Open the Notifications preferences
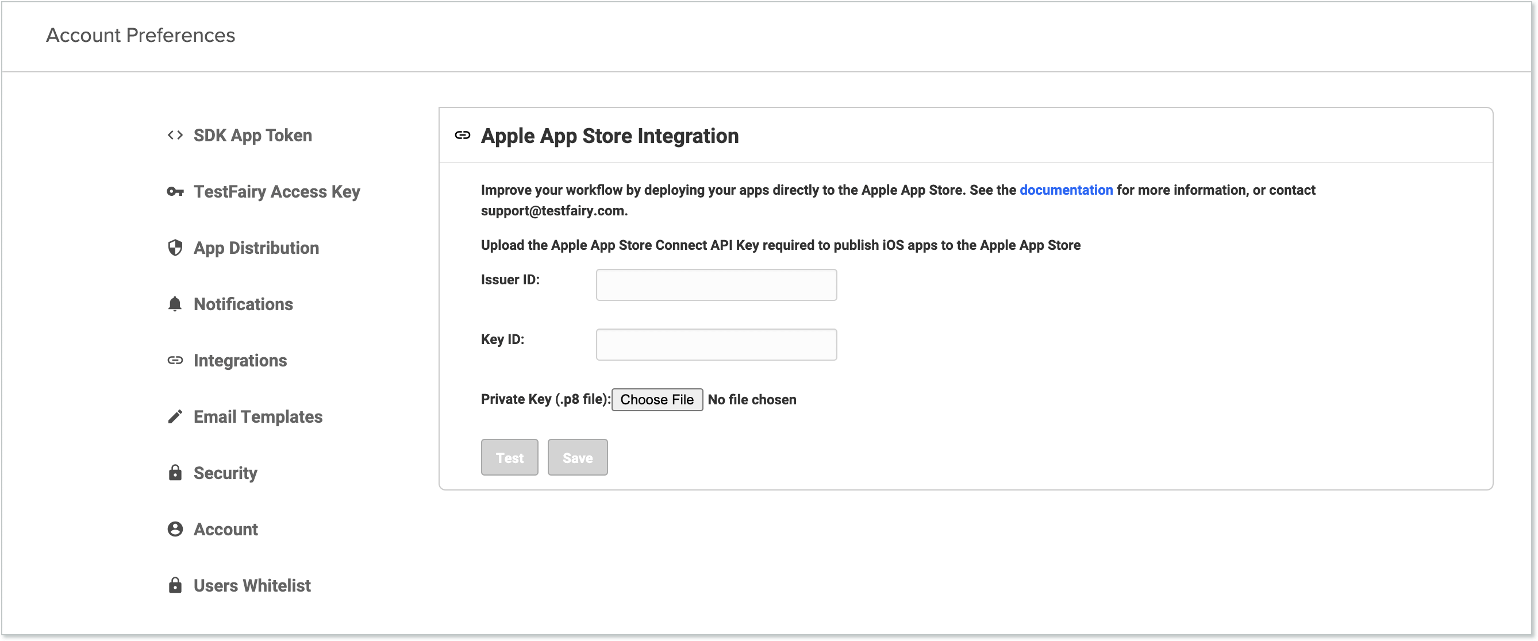Screen dimensions: 1538x641 (x=243, y=304)
